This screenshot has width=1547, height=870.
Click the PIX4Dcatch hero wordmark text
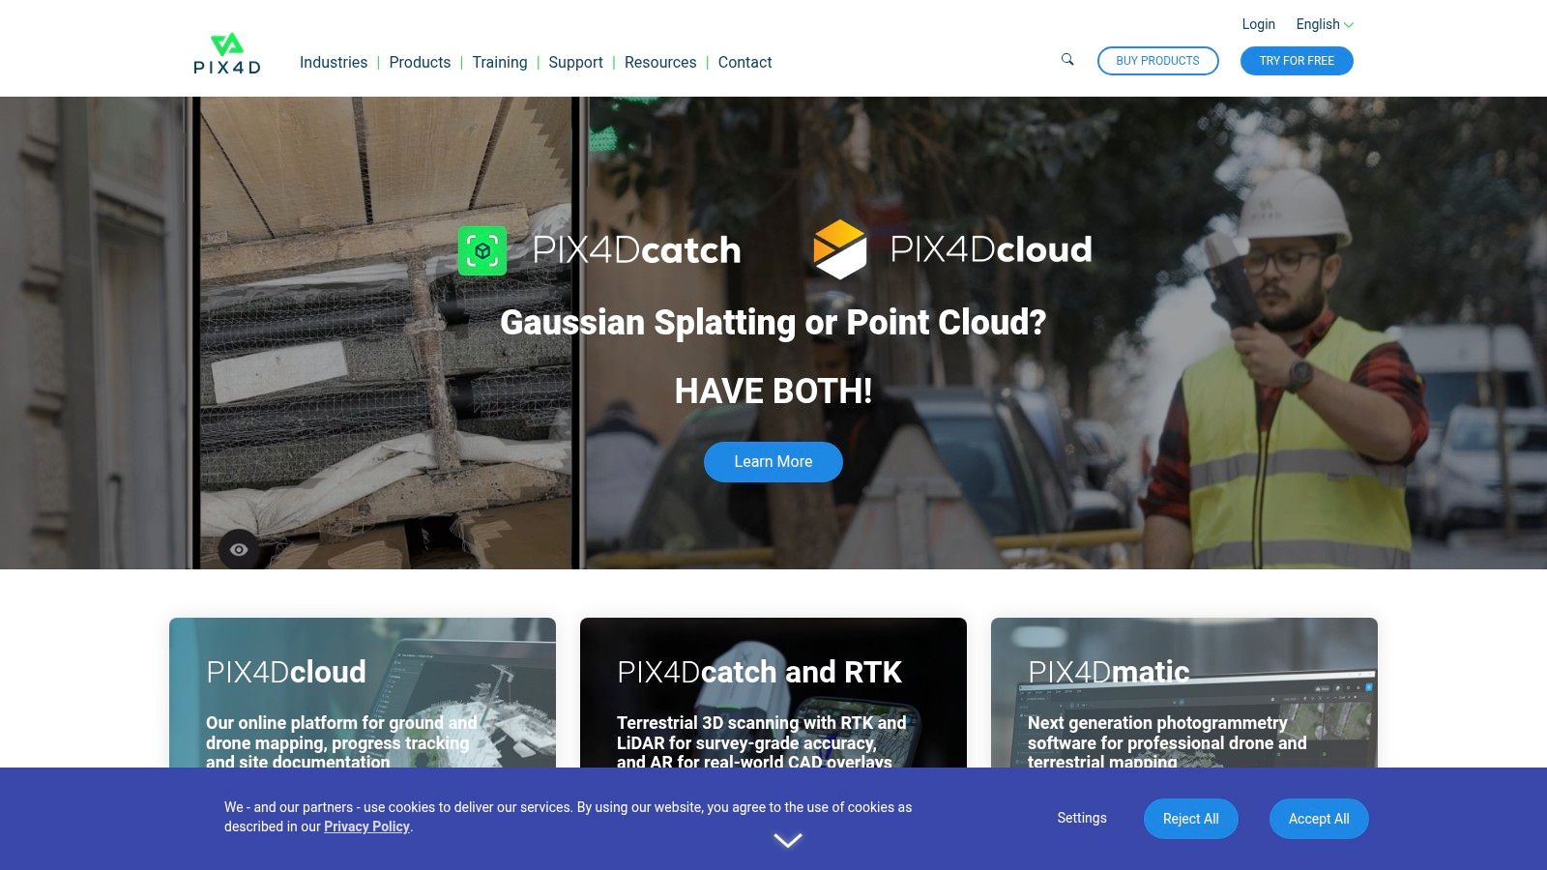(637, 250)
